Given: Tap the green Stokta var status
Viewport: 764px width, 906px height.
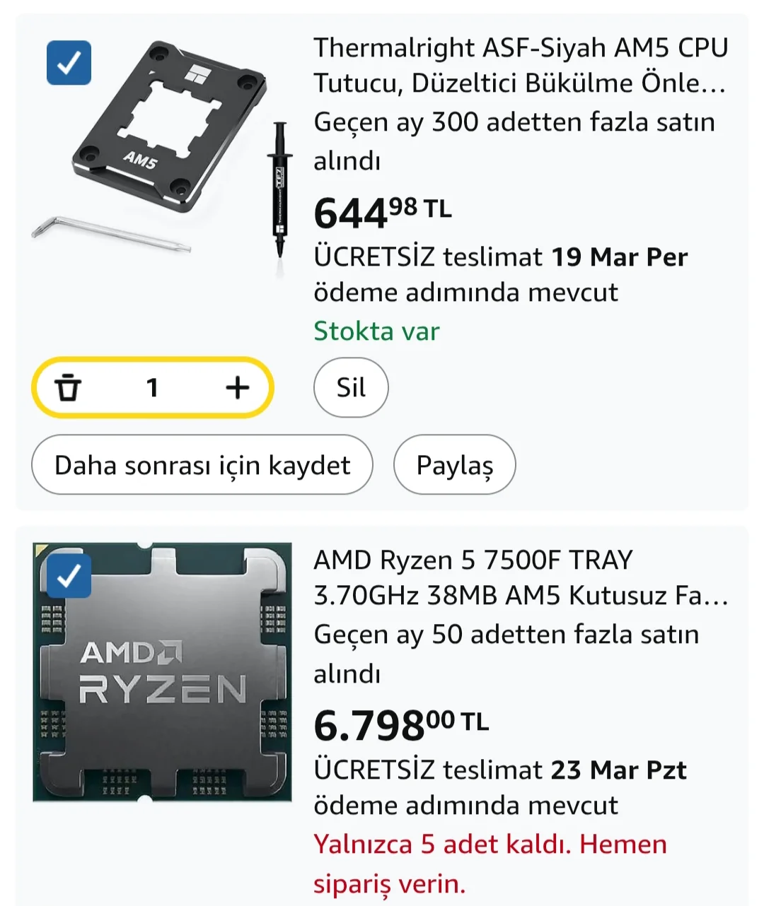Looking at the screenshot, I should pos(376,331).
